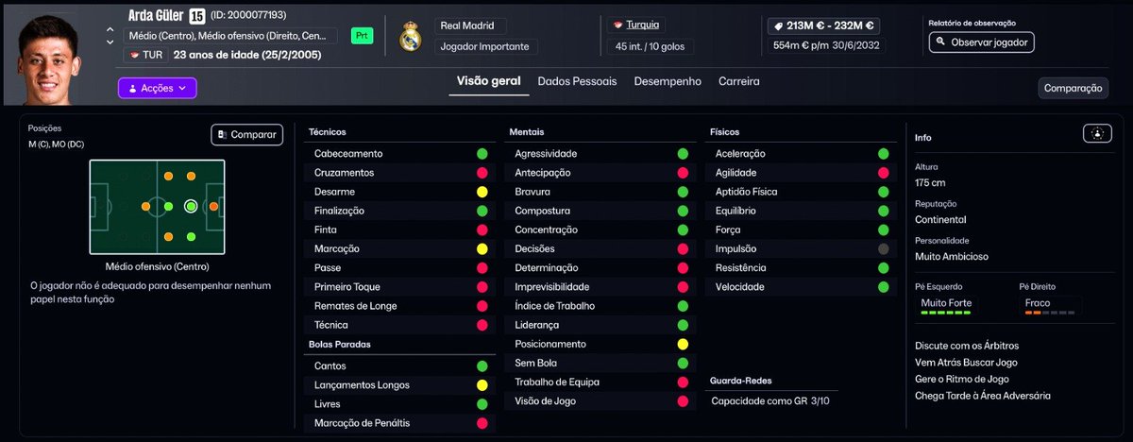Click the Aptidão Física attribute row
The height and width of the screenshot is (442, 1133).
click(x=802, y=192)
